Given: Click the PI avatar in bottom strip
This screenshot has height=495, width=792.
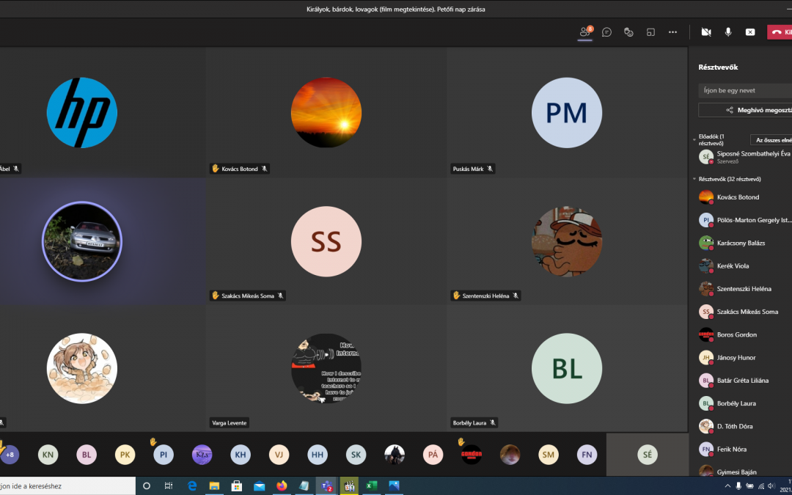Looking at the screenshot, I should tap(164, 455).
